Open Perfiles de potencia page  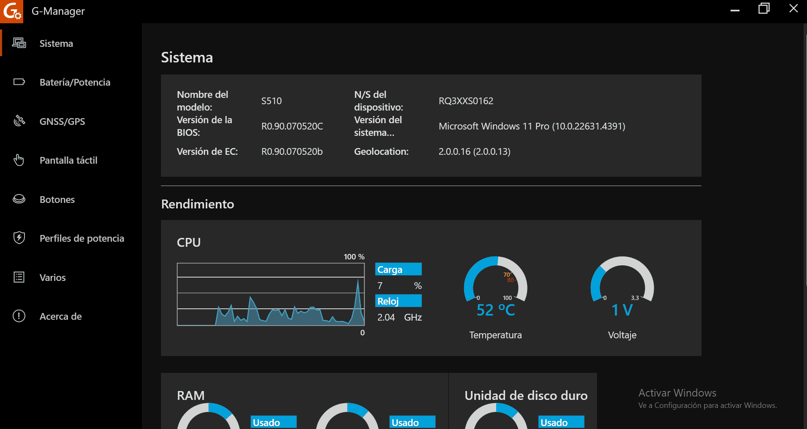[71, 238]
